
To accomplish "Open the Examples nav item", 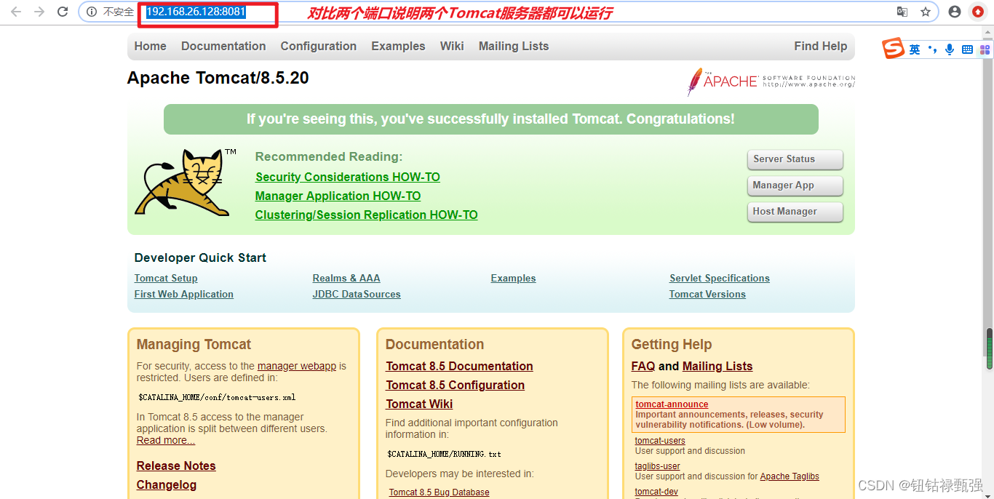I will pyautogui.click(x=398, y=46).
